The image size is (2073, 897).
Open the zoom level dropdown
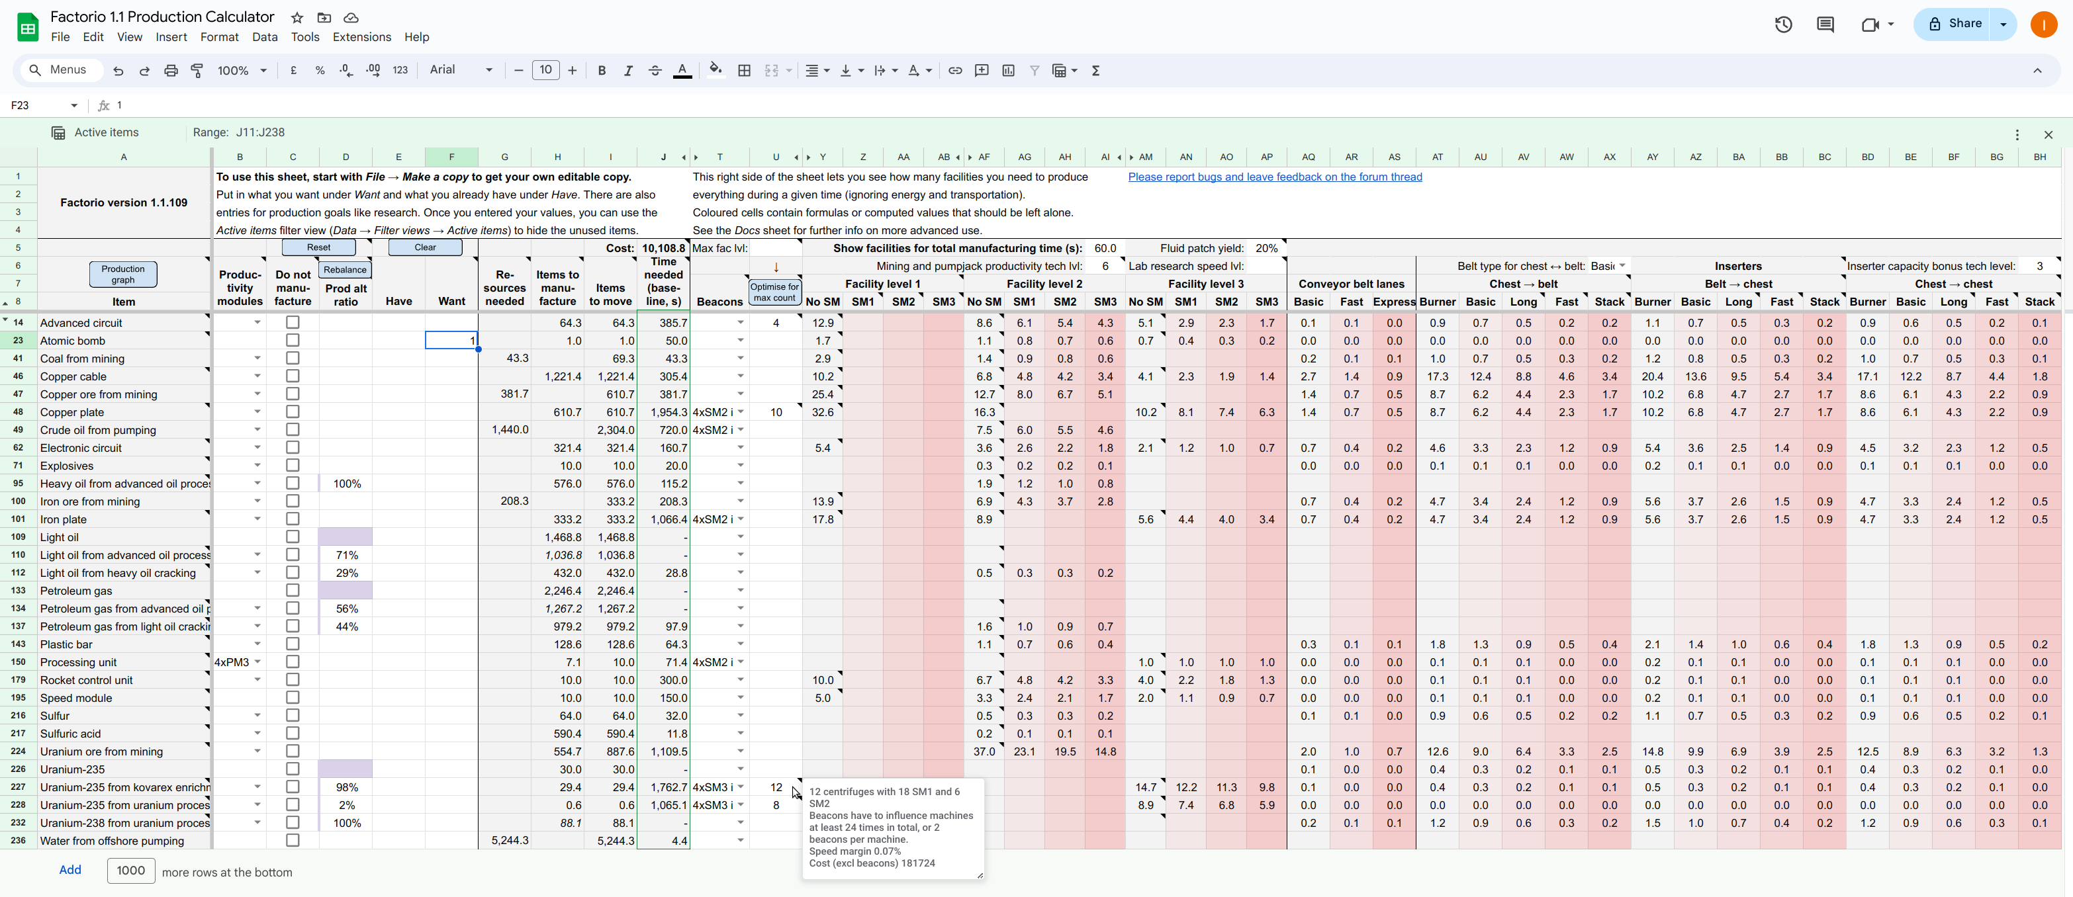242,71
